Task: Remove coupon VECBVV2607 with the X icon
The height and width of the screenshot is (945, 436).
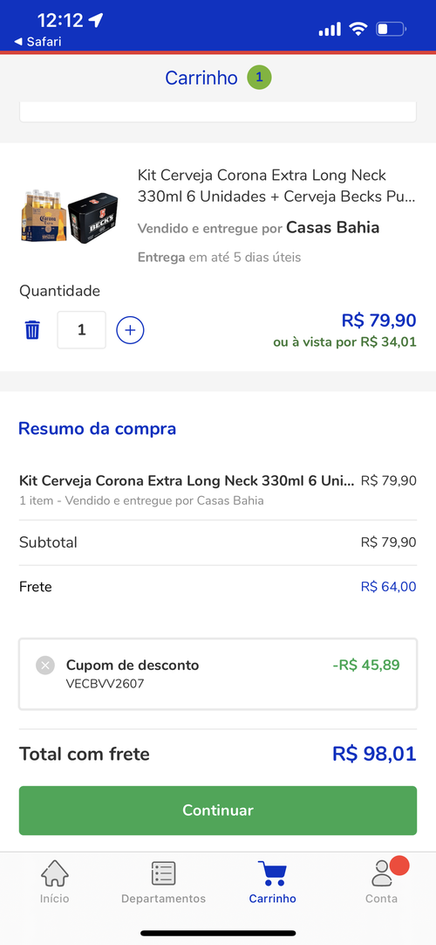Action: tap(45, 666)
